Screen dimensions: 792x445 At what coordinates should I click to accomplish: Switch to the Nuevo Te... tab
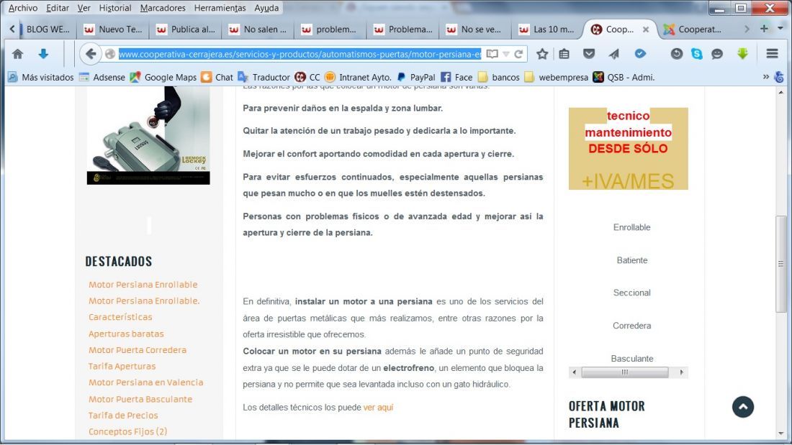[x=113, y=29]
